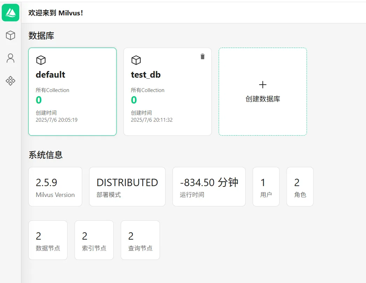Click the Milvus logo icon

click(x=10, y=13)
